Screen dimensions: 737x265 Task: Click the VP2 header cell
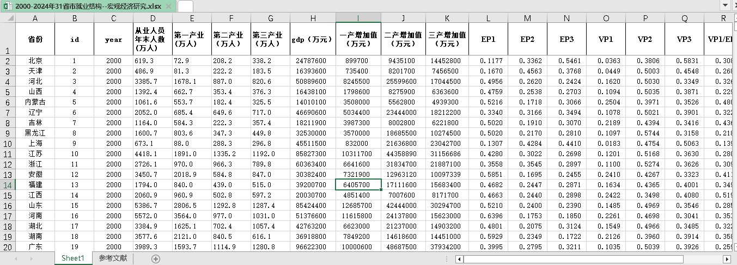(x=645, y=39)
